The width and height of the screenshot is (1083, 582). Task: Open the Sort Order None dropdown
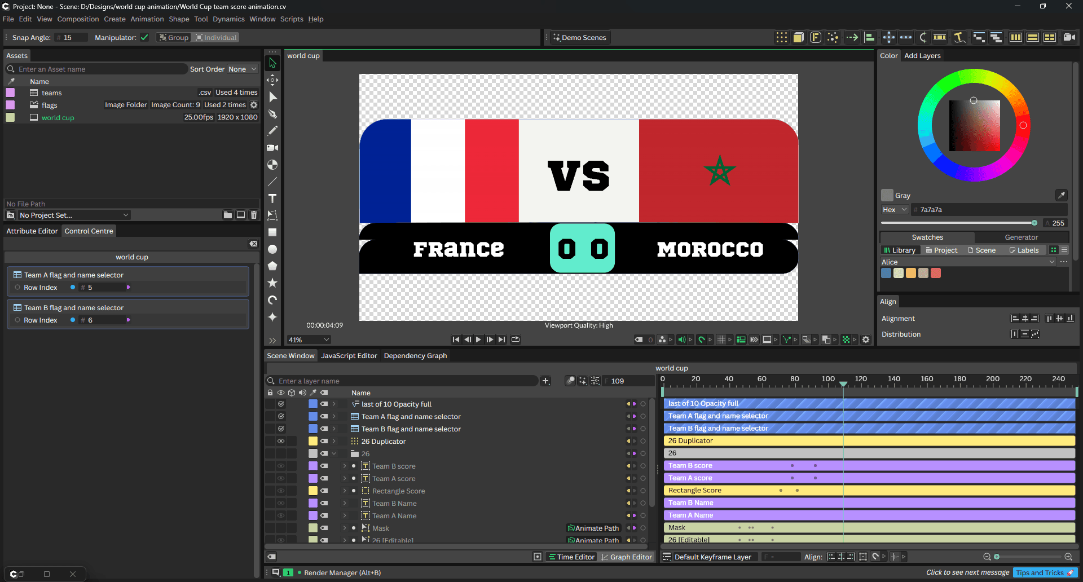pos(243,69)
